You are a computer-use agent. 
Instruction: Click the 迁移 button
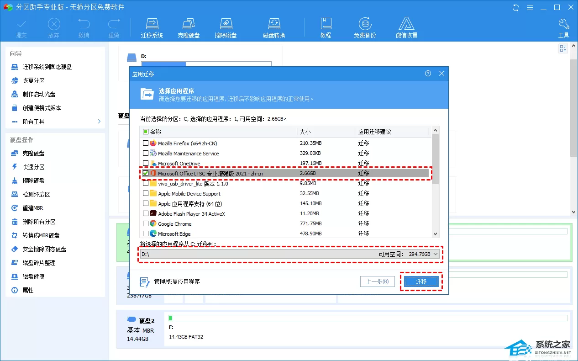click(x=421, y=282)
